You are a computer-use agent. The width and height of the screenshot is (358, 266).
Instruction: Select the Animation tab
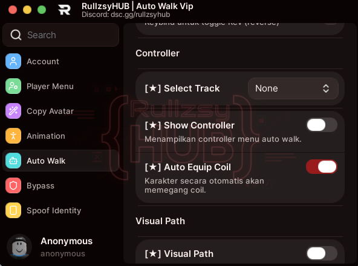click(x=60, y=136)
